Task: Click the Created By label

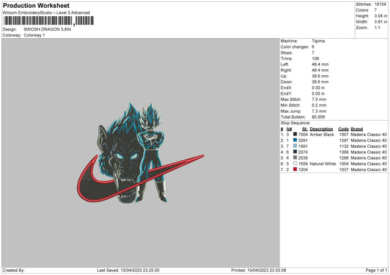Action: (x=14, y=270)
